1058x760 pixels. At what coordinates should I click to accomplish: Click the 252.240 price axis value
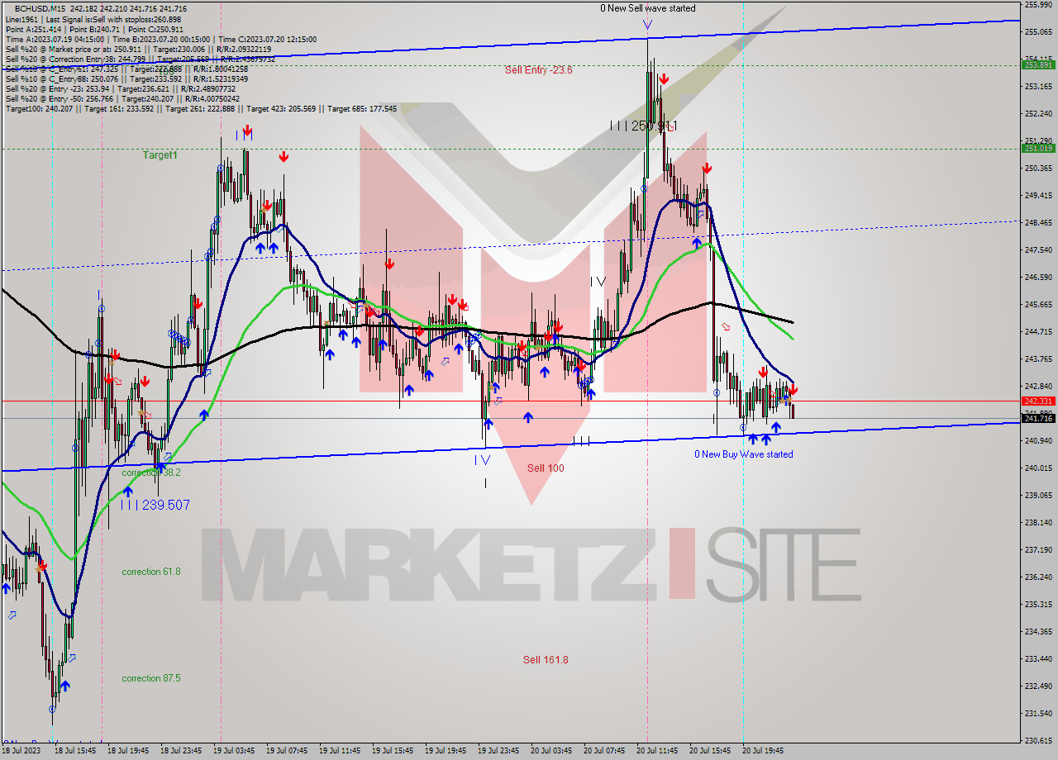coord(1038,113)
